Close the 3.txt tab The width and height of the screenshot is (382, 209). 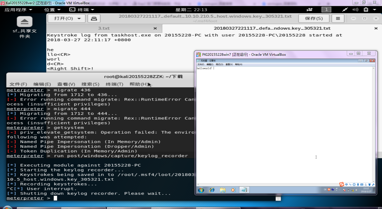[155, 29]
